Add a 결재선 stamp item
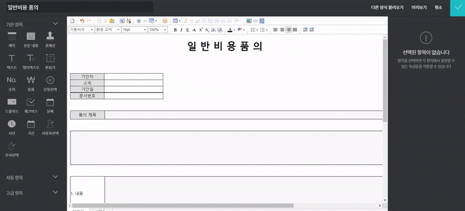 coord(50,40)
